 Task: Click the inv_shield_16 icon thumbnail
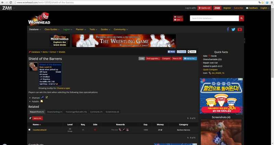point(210,73)
